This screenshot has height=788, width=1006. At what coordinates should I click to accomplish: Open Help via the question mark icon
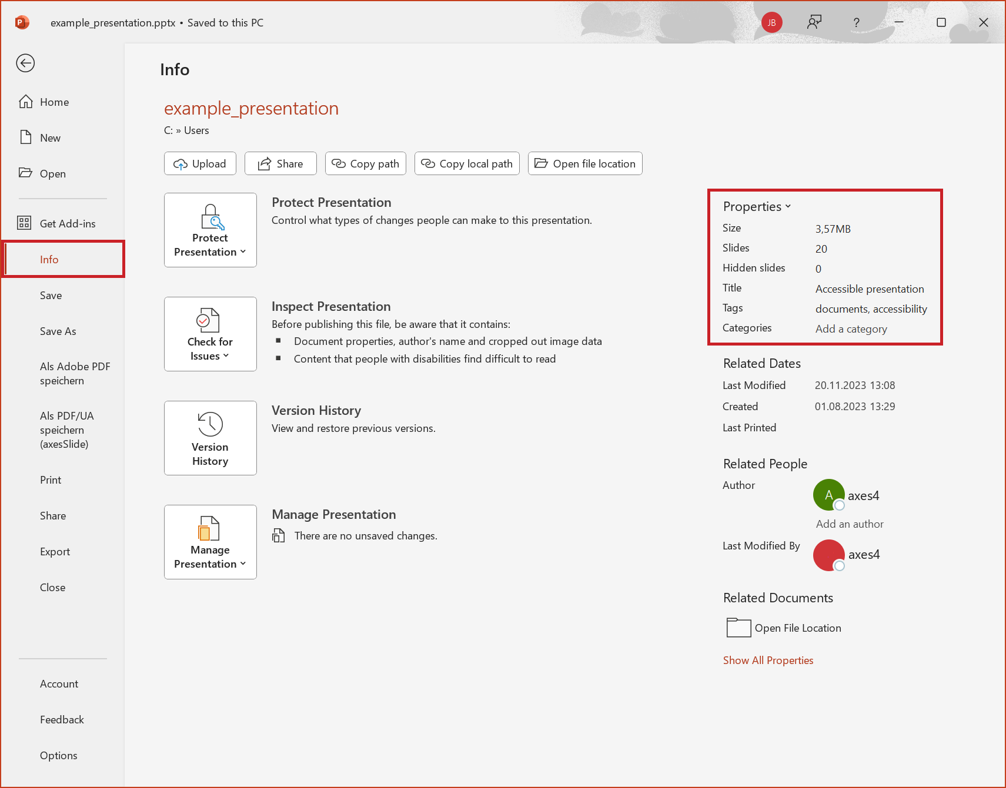[x=856, y=22]
